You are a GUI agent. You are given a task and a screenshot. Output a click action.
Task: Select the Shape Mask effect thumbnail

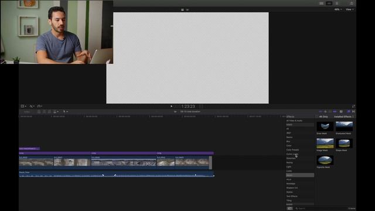pos(344,143)
